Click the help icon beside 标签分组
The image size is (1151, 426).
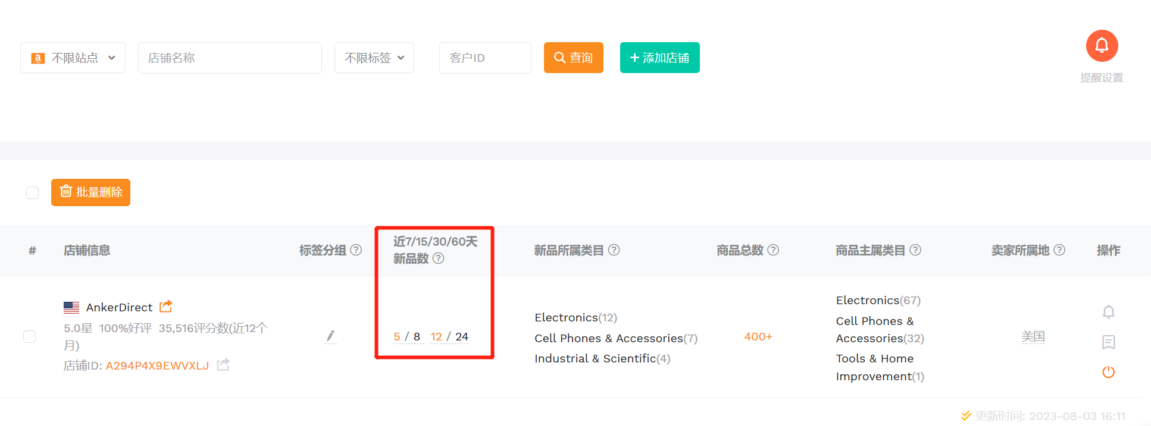(x=356, y=250)
